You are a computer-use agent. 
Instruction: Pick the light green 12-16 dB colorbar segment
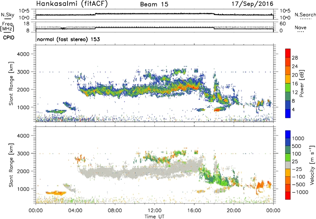click(288, 88)
